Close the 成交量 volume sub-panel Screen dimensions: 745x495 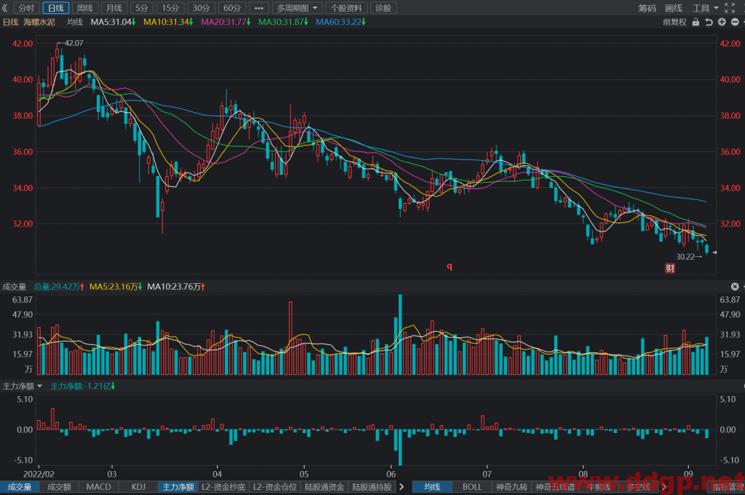pos(735,286)
